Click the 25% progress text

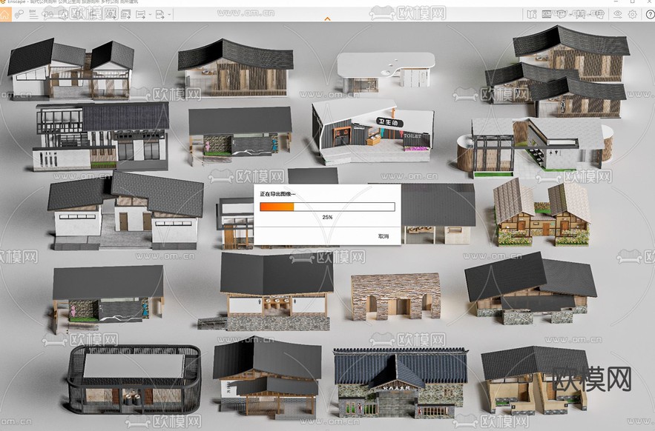(x=327, y=218)
